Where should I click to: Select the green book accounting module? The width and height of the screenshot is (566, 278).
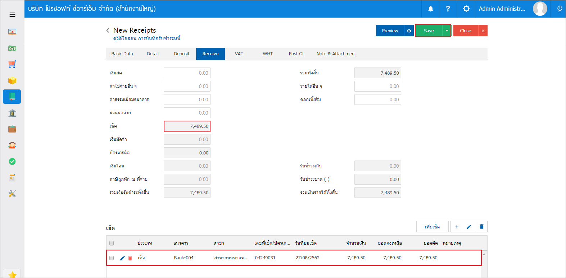[12, 97]
